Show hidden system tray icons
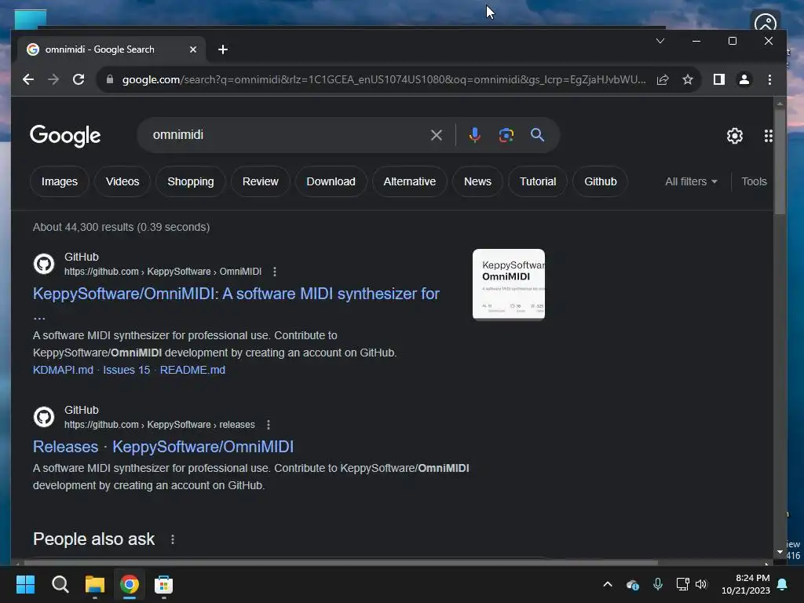804x603 pixels. 608,584
